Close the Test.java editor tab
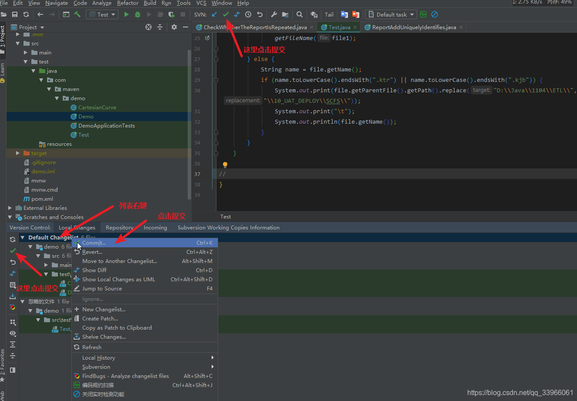The image size is (577, 401). point(355,27)
